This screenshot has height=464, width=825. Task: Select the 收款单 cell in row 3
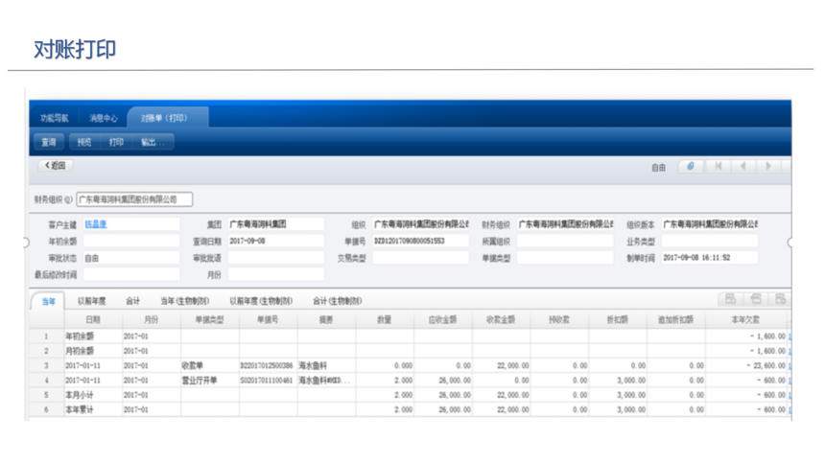click(x=210, y=365)
